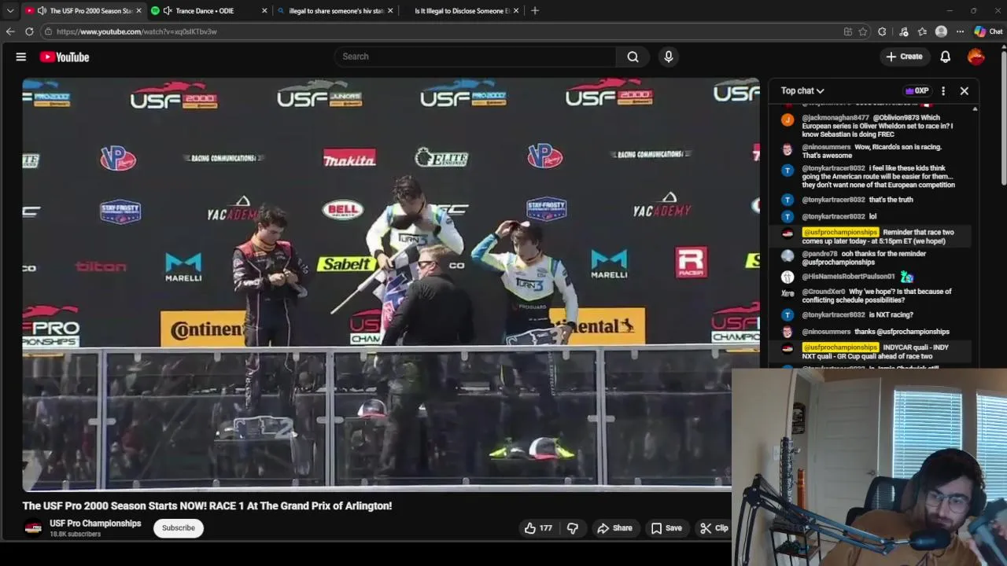Open browser settings and more menu

960,31
